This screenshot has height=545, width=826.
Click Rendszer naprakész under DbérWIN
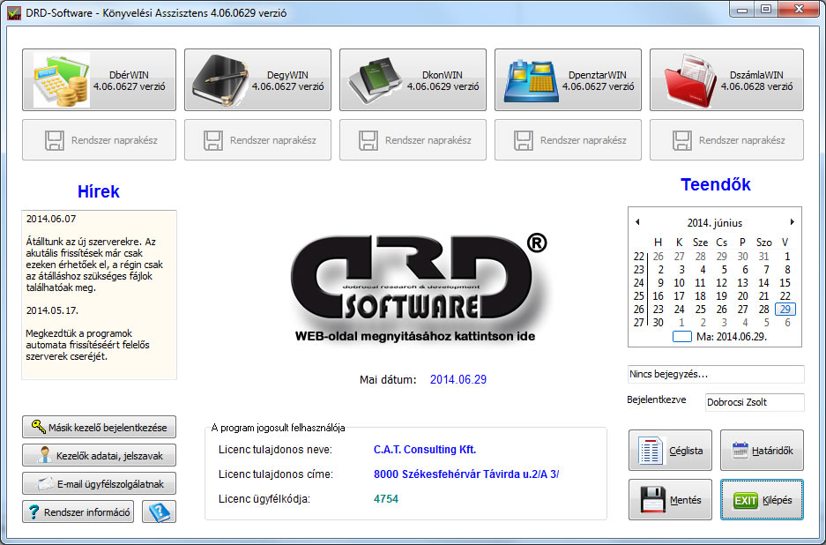99,139
